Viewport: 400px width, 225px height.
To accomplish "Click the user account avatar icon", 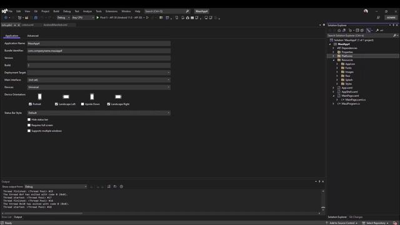I will pos(366,11).
